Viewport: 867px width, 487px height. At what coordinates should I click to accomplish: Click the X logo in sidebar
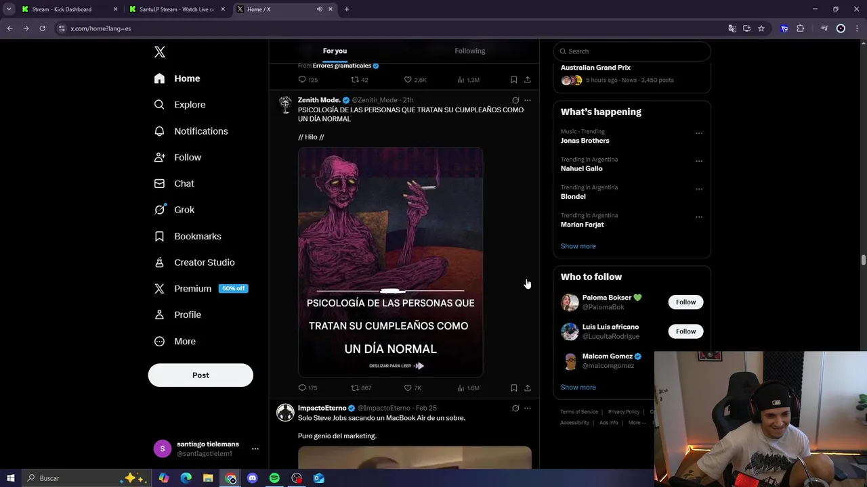160,52
